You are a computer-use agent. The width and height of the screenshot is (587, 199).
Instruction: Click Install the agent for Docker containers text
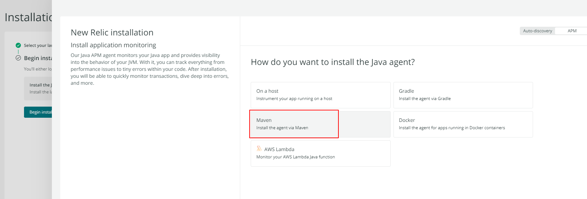pos(452,128)
